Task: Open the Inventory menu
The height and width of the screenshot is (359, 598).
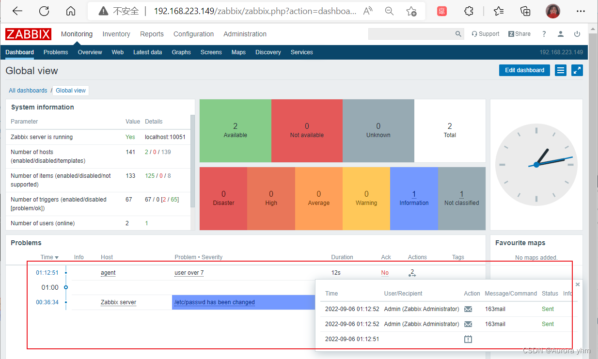Action: pos(116,34)
